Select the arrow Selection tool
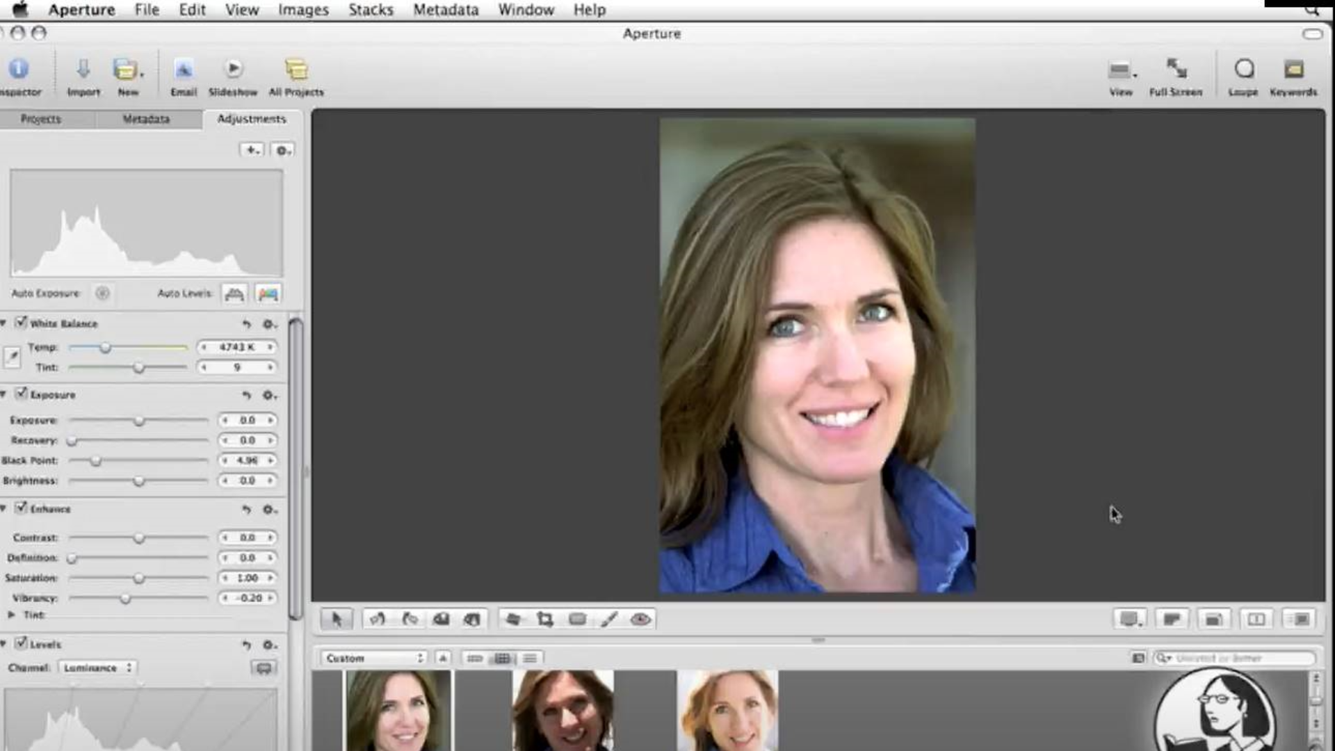This screenshot has height=751, width=1335. tap(337, 619)
